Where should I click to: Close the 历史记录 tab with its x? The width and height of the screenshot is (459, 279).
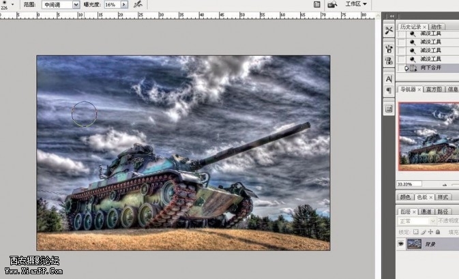[x=424, y=27]
